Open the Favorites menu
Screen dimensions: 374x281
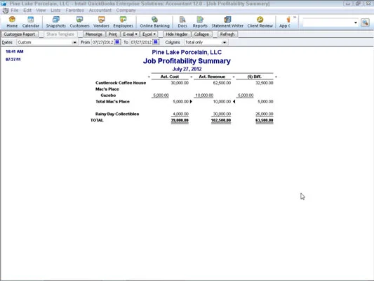[x=74, y=11]
